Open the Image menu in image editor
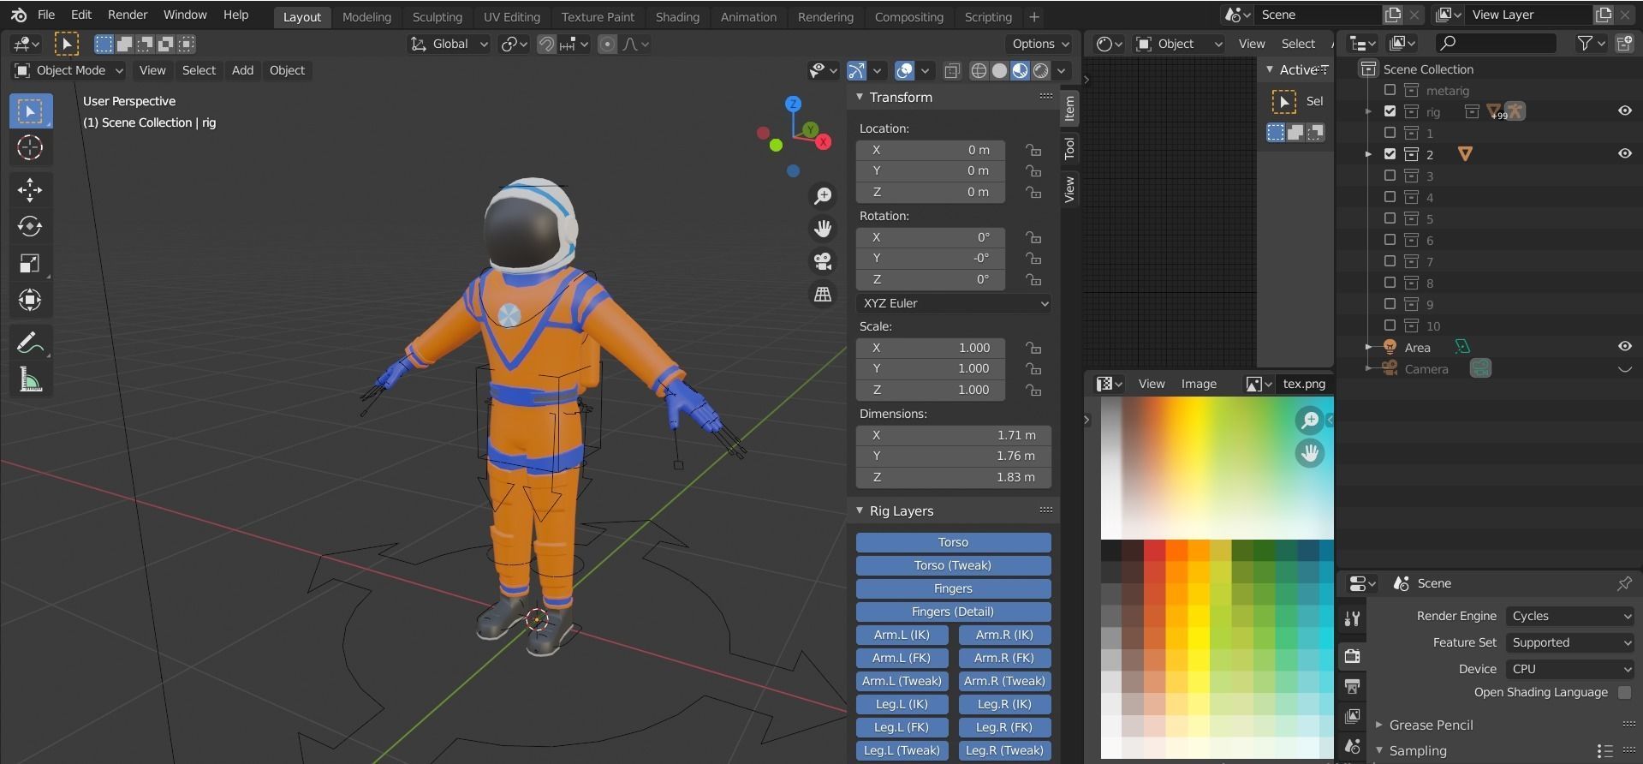1643x764 pixels. (1199, 384)
